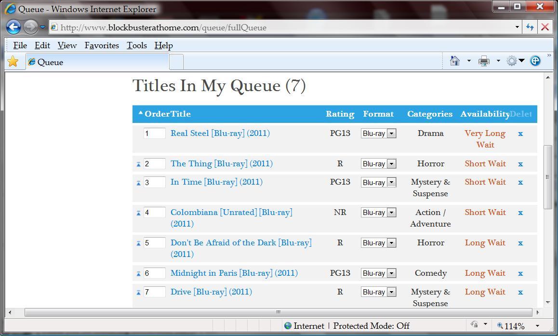Expand the Print options dropdown arrow
The width and height of the screenshot is (558, 336).
[498, 61]
